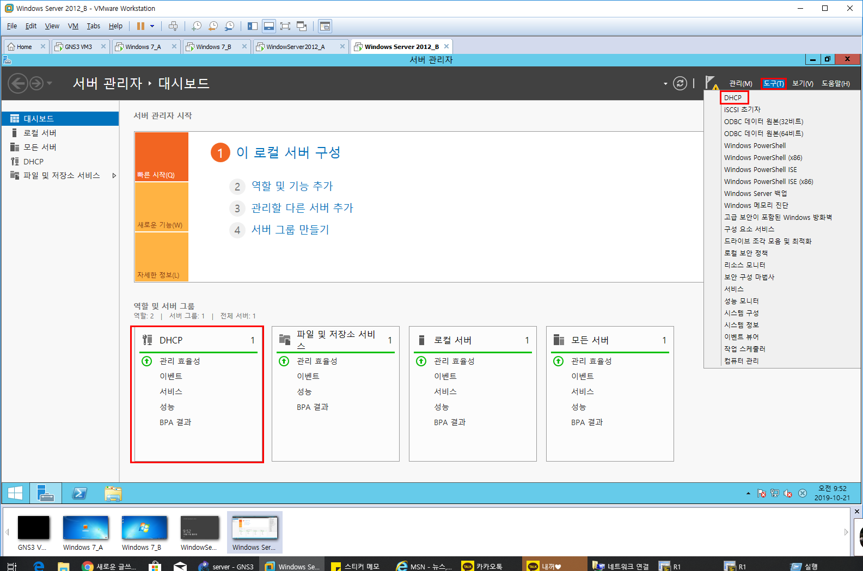Show or hide the VMware library icon
The image size is (863, 571).
click(x=252, y=26)
